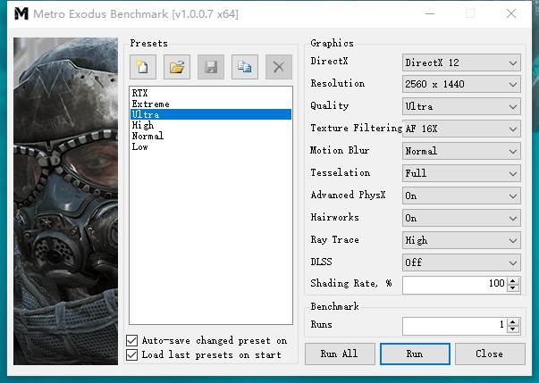The image size is (539, 383).
Task: Minimize the Metro Exodus Benchmark window
Action: point(430,13)
